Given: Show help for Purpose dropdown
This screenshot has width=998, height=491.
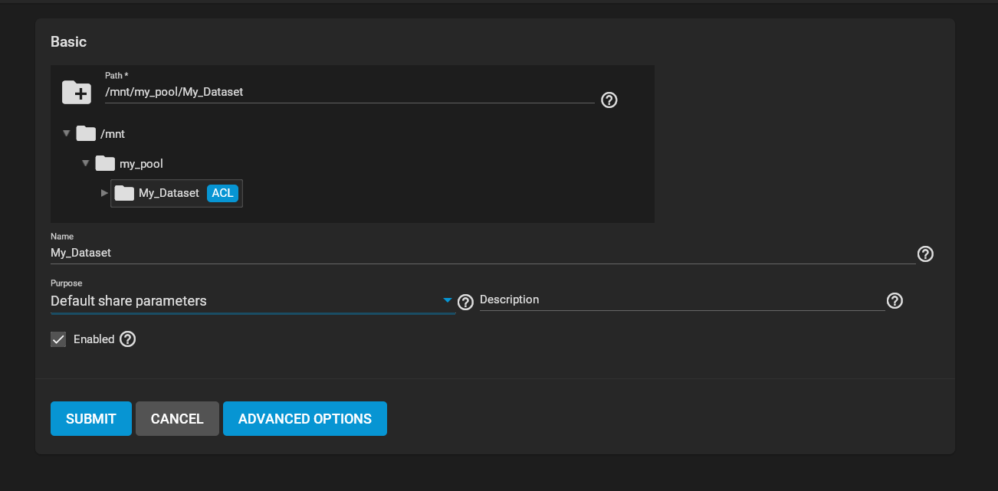Looking at the screenshot, I should [x=465, y=302].
